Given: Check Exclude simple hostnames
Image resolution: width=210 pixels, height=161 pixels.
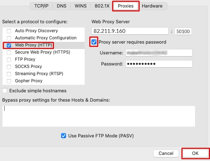Looking at the screenshot, I should click(5, 91).
